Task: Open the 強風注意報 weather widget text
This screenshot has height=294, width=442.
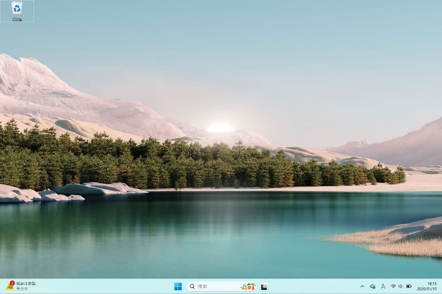Action: 26,283
